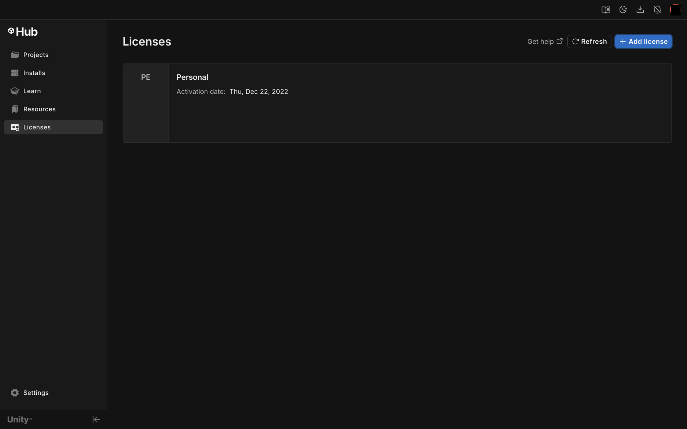Open the release notes book icon
Image resolution: width=687 pixels, height=429 pixels.
pyautogui.click(x=605, y=10)
